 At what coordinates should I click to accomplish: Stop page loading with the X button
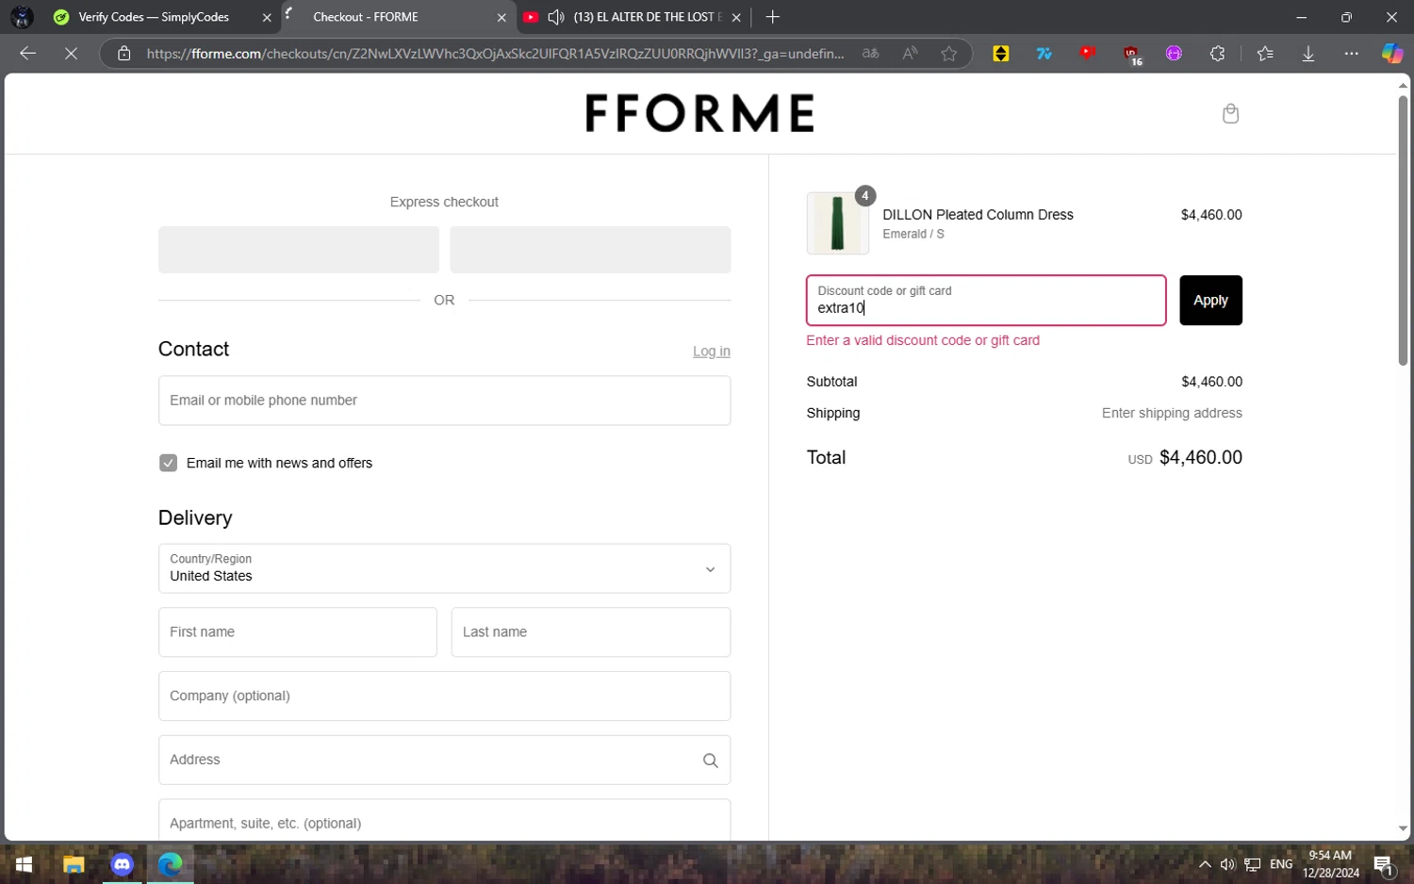coord(71,54)
